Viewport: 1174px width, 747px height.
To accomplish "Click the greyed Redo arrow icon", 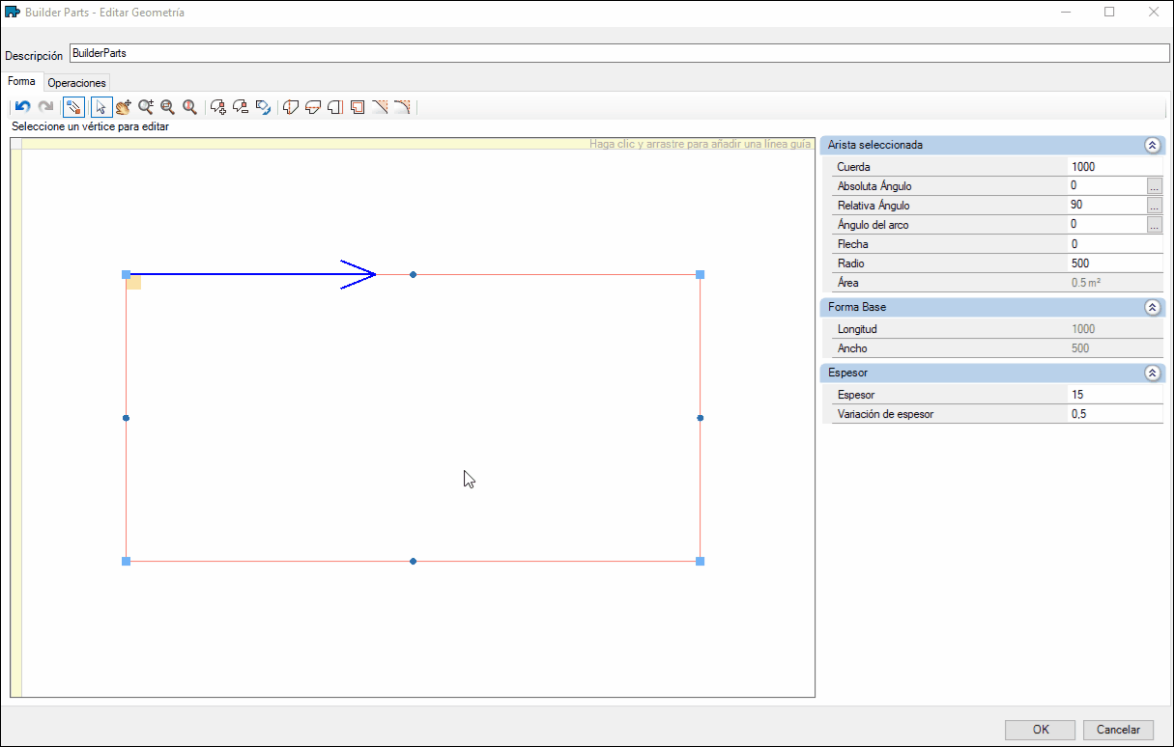I will (x=45, y=107).
